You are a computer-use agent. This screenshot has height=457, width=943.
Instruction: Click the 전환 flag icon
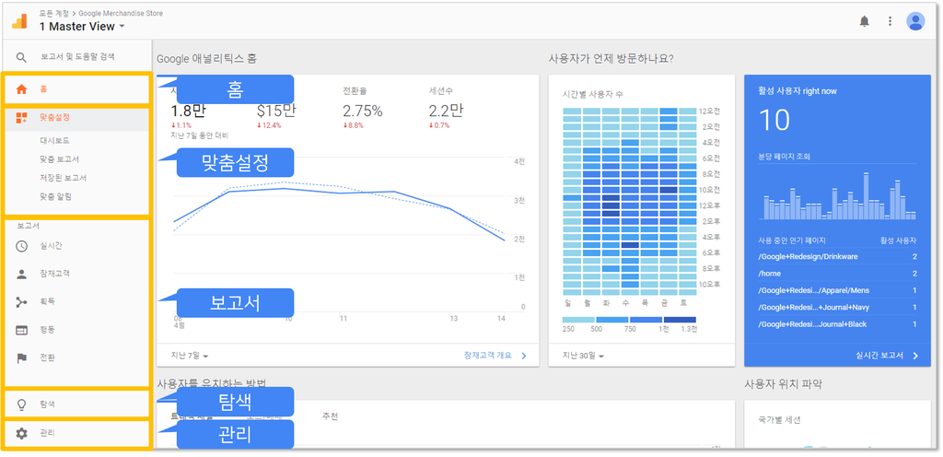pos(22,358)
